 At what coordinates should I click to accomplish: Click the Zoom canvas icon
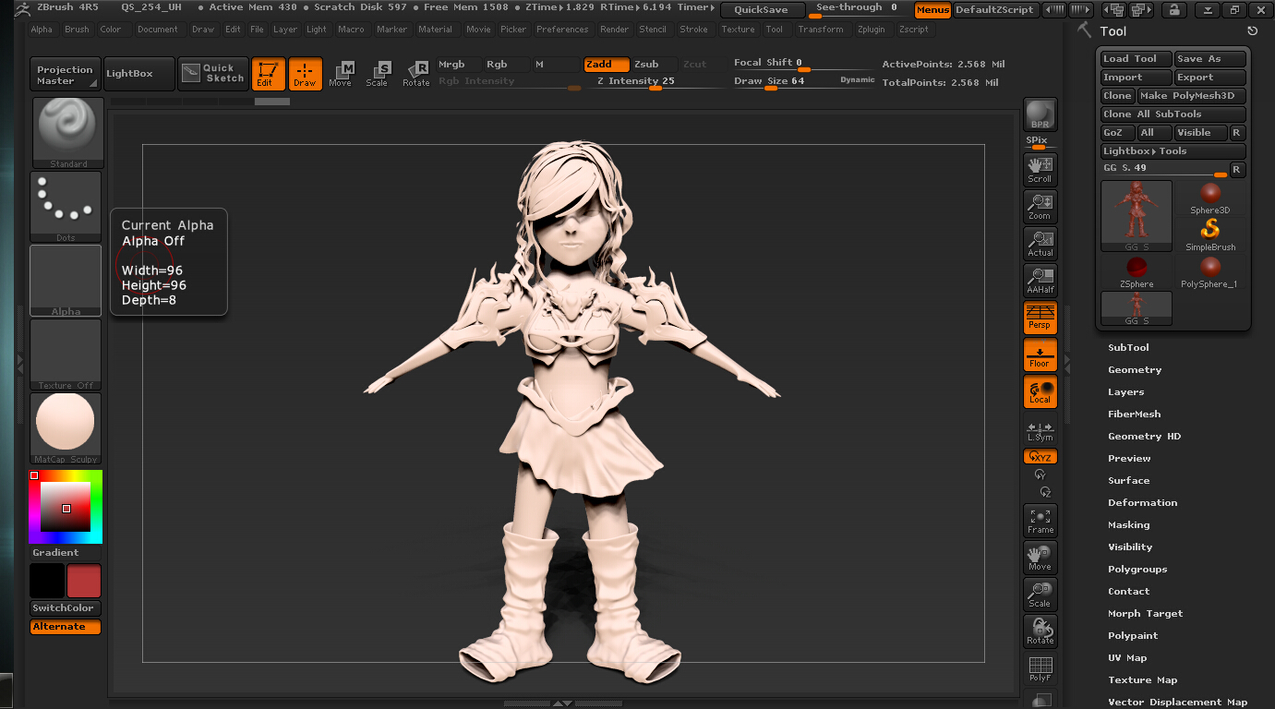coord(1040,206)
